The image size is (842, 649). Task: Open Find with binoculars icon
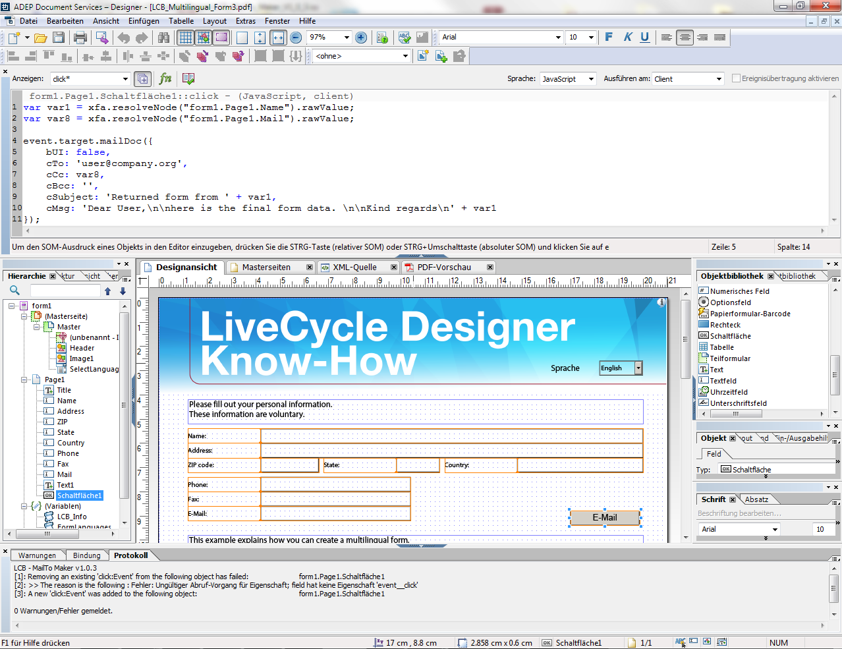[x=164, y=38]
